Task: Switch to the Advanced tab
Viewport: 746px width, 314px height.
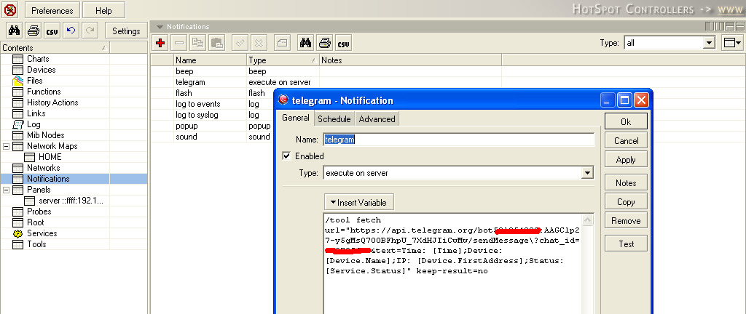Action: point(377,119)
